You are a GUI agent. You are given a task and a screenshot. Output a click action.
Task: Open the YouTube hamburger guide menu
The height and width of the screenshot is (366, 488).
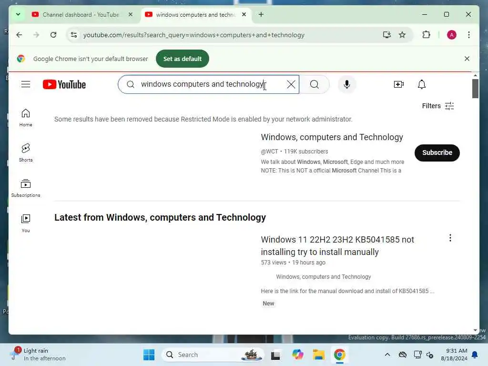point(26,84)
